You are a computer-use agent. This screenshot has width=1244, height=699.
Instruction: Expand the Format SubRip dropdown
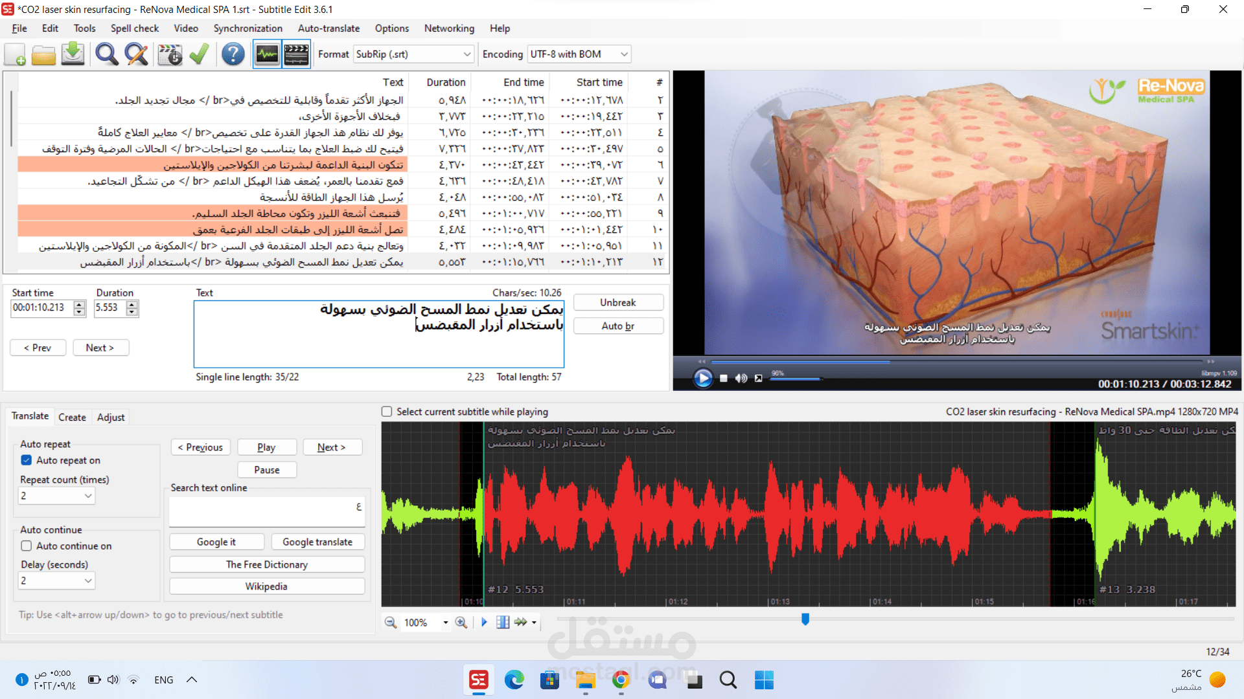point(467,54)
